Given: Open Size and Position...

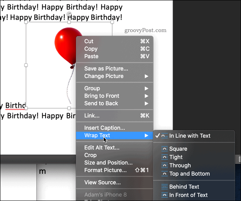Looking at the screenshot, I should [x=114, y=163].
